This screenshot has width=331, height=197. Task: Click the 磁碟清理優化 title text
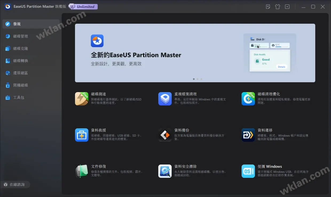click(x=269, y=94)
